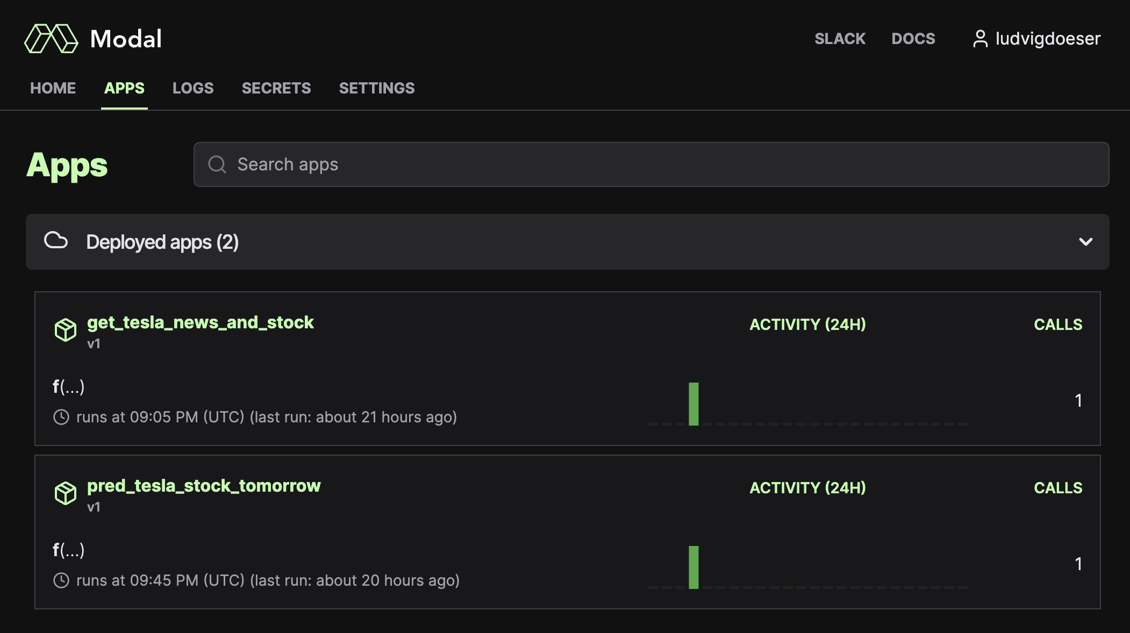1130x633 pixels.
Task: Click the search magnifier icon
Action: pyautogui.click(x=217, y=164)
